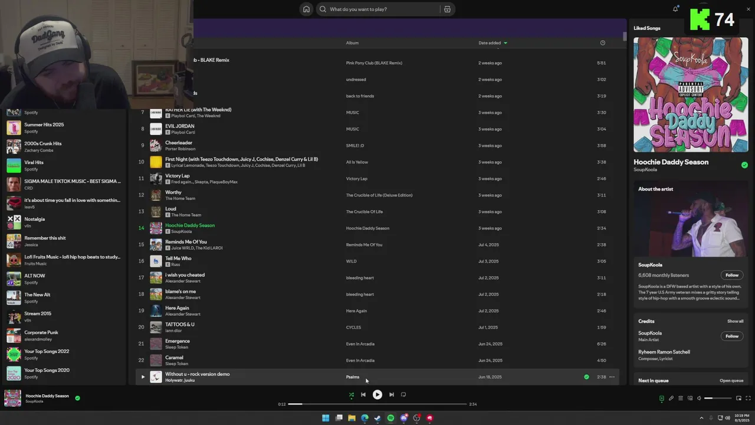Click the liked checkmark on Without u row

click(x=586, y=377)
